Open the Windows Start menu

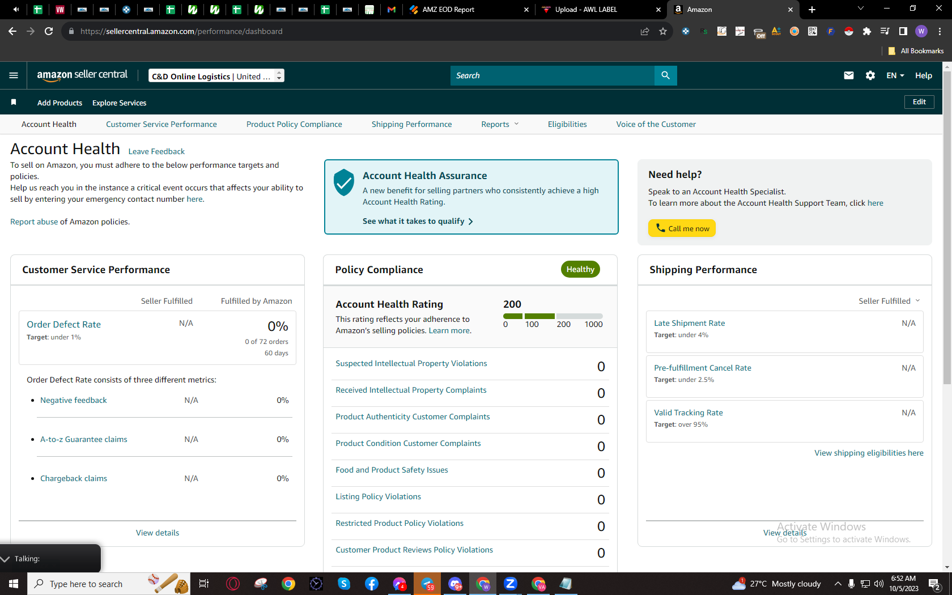pos(14,584)
